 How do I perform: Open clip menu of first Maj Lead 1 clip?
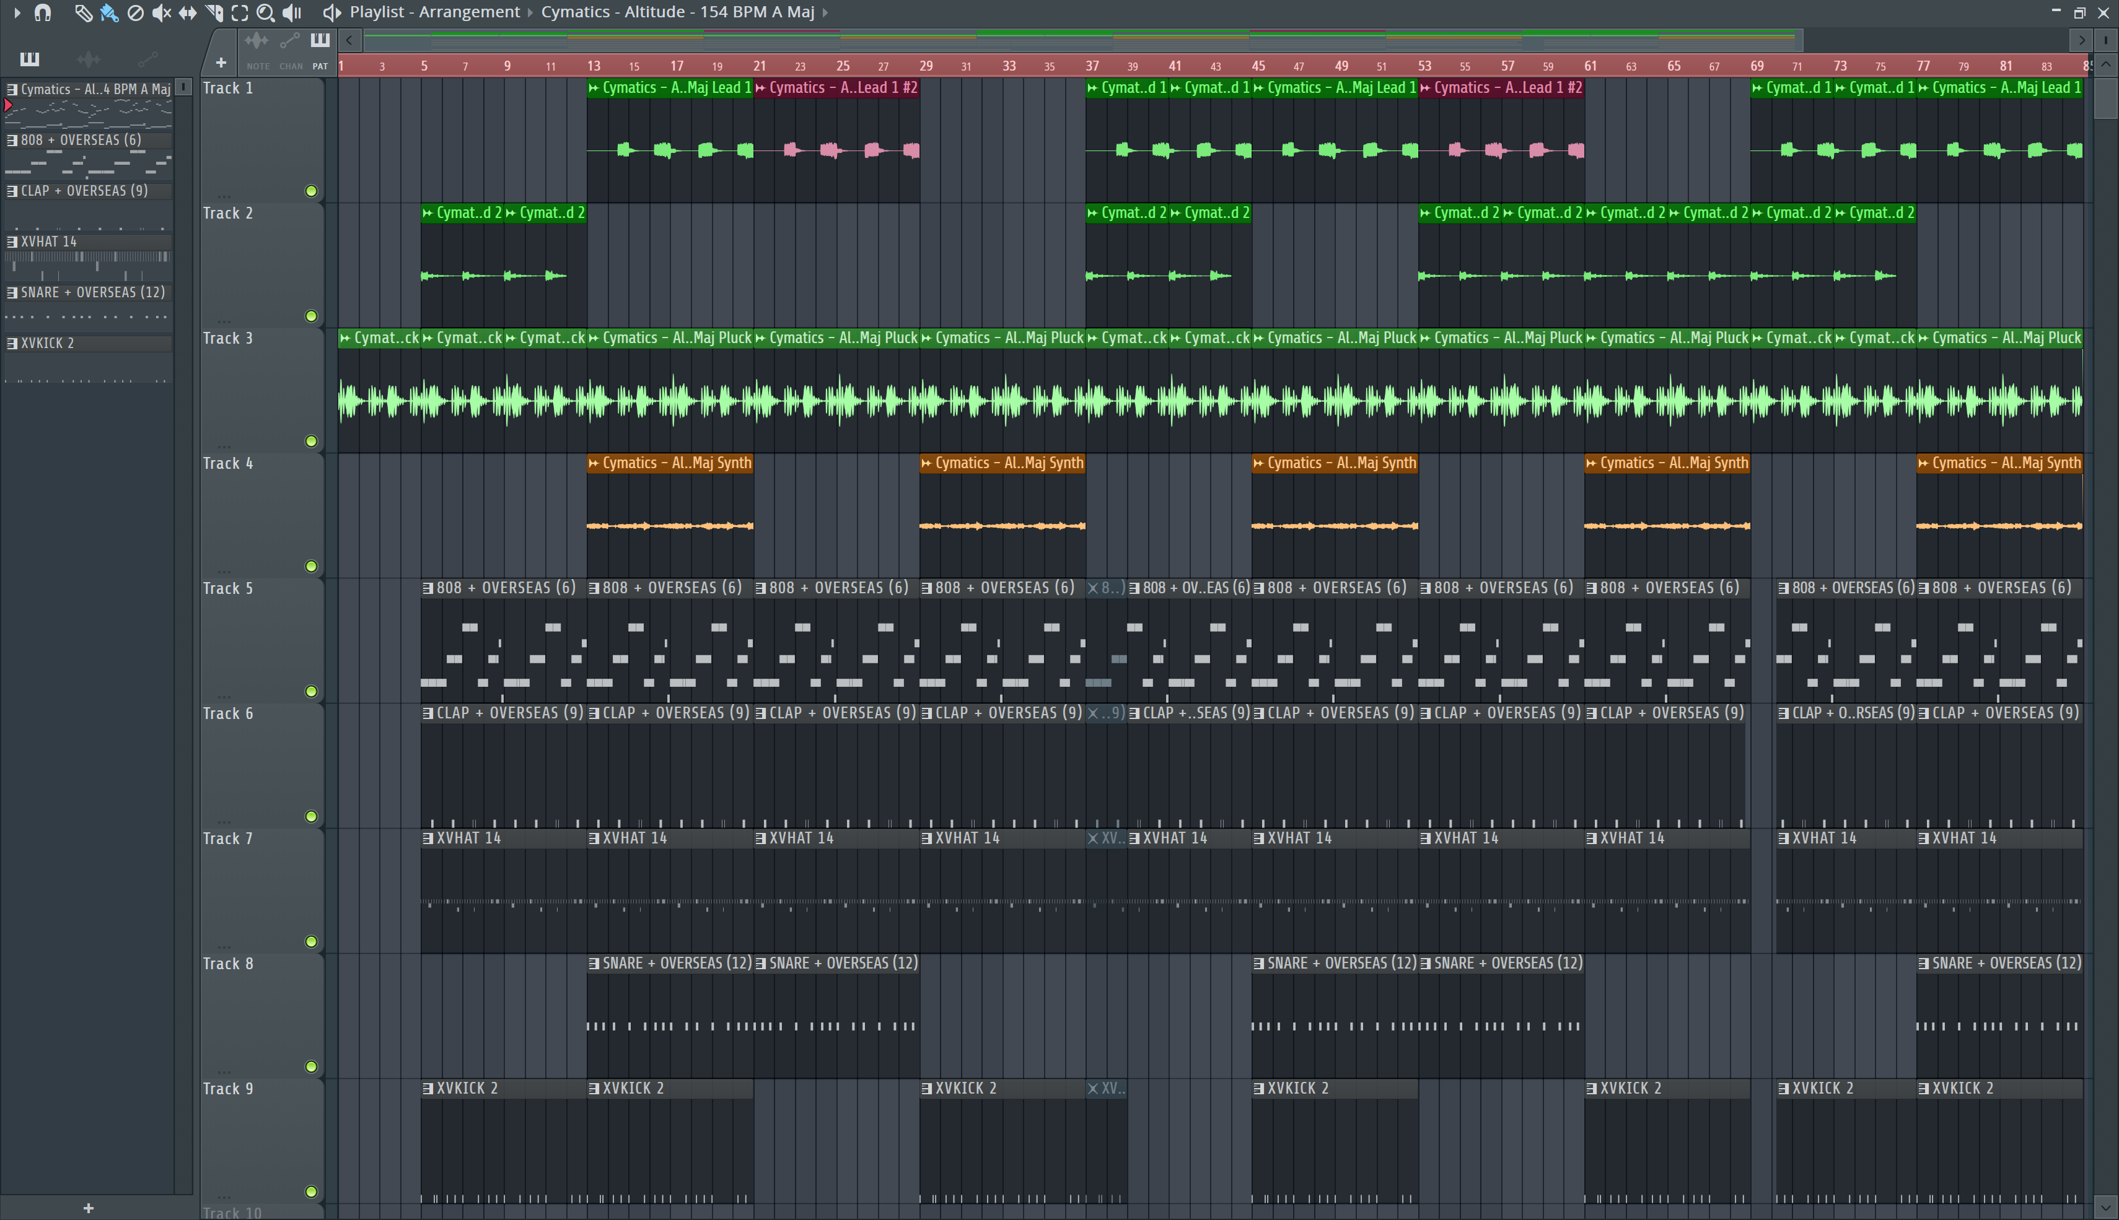tap(594, 88)
